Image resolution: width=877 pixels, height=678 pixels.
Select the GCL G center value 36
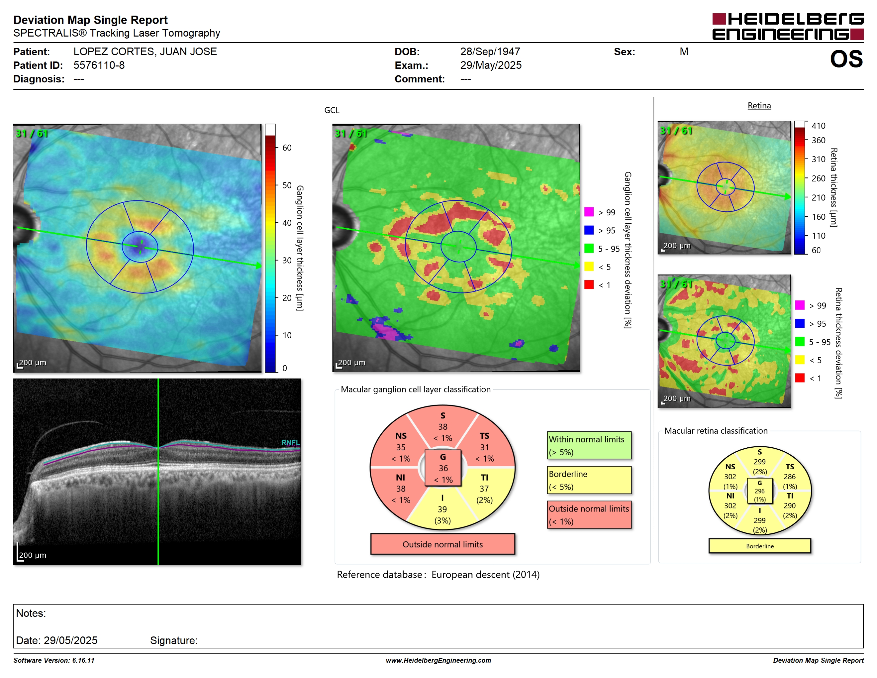click(443, 468)
